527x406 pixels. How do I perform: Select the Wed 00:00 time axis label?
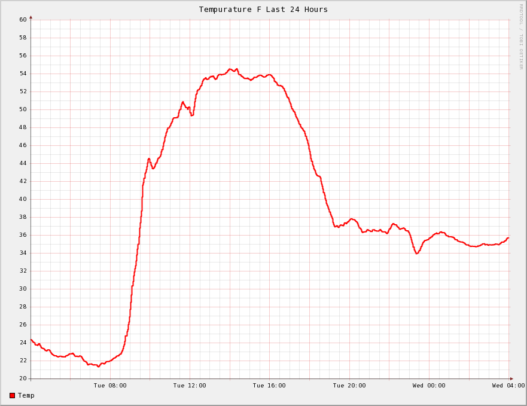click(x=429, y=386)
